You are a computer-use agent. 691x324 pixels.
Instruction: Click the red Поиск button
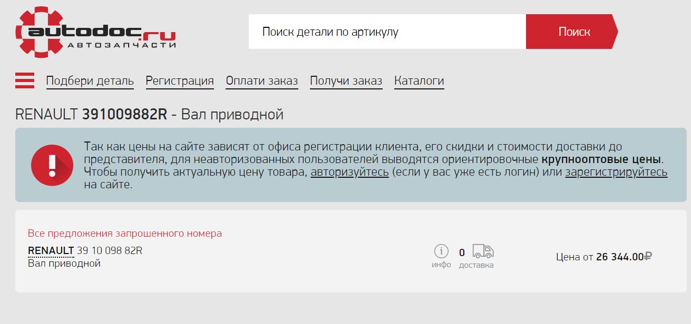click(x=571, y=32)
